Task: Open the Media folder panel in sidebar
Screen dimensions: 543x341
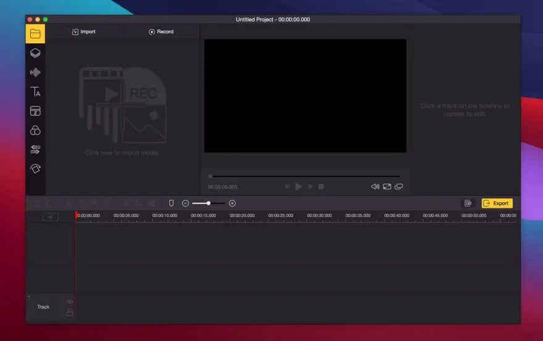Action: (35, 34)
